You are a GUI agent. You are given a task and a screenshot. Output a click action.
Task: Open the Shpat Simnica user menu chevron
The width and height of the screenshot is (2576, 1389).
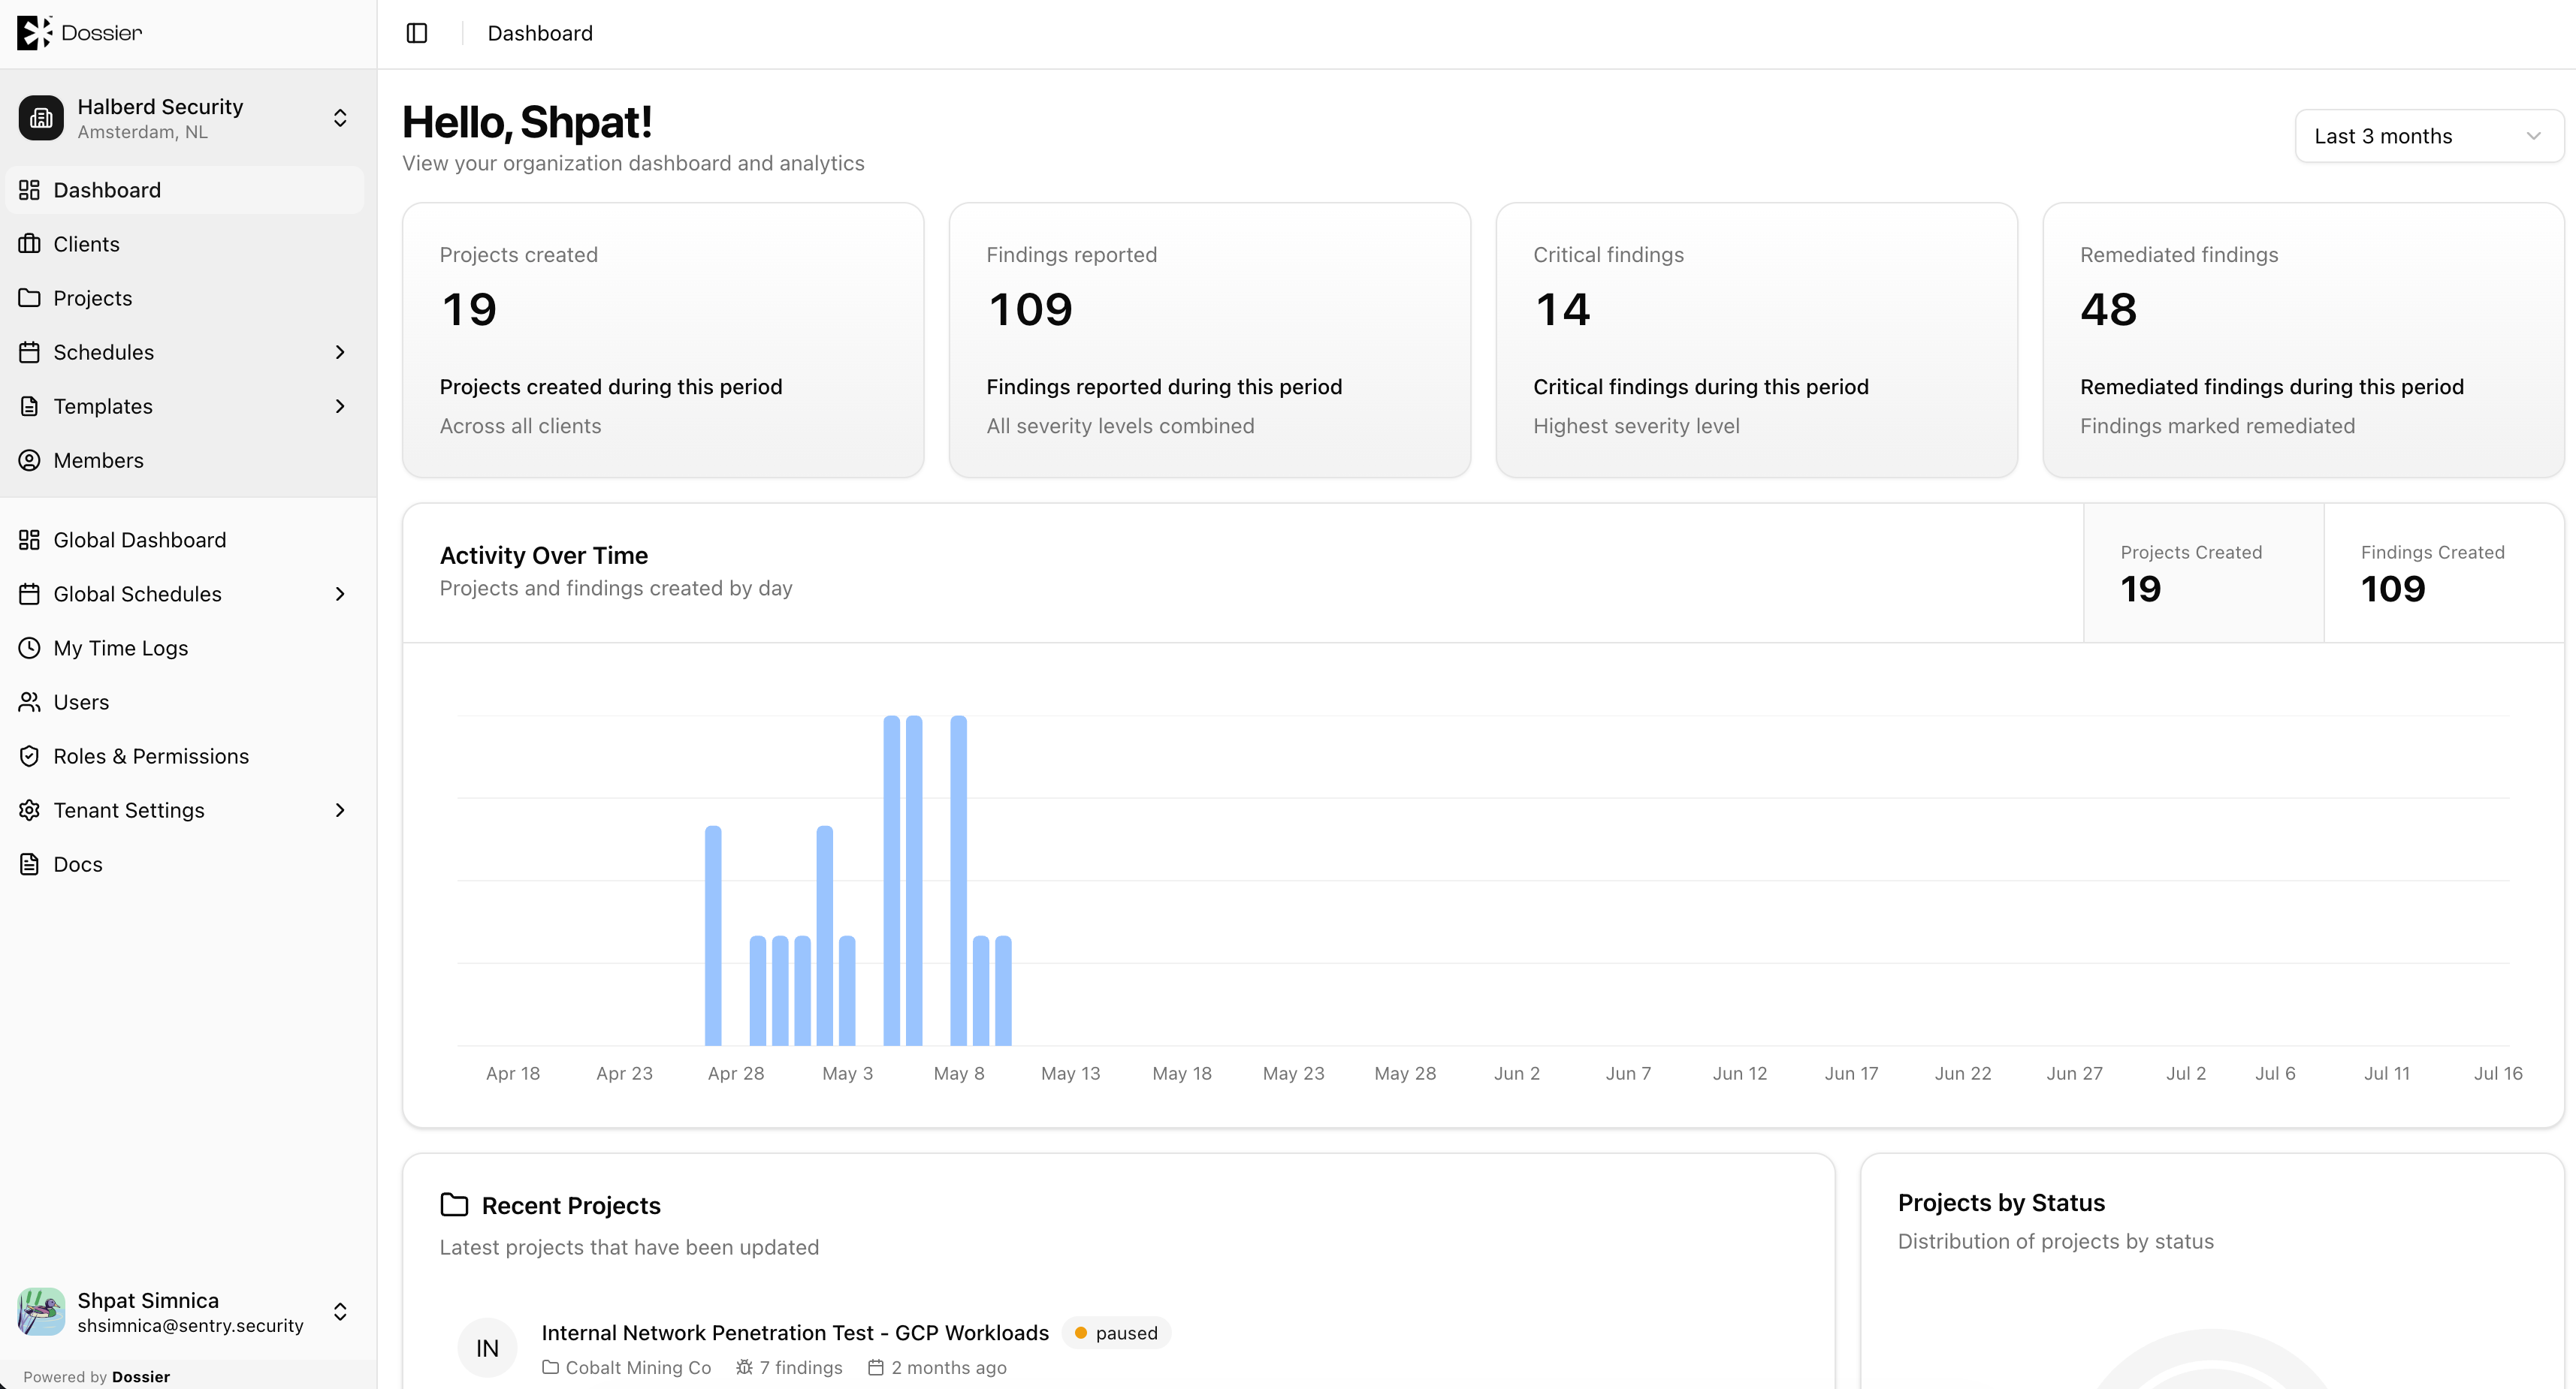tap(340, 1311)
